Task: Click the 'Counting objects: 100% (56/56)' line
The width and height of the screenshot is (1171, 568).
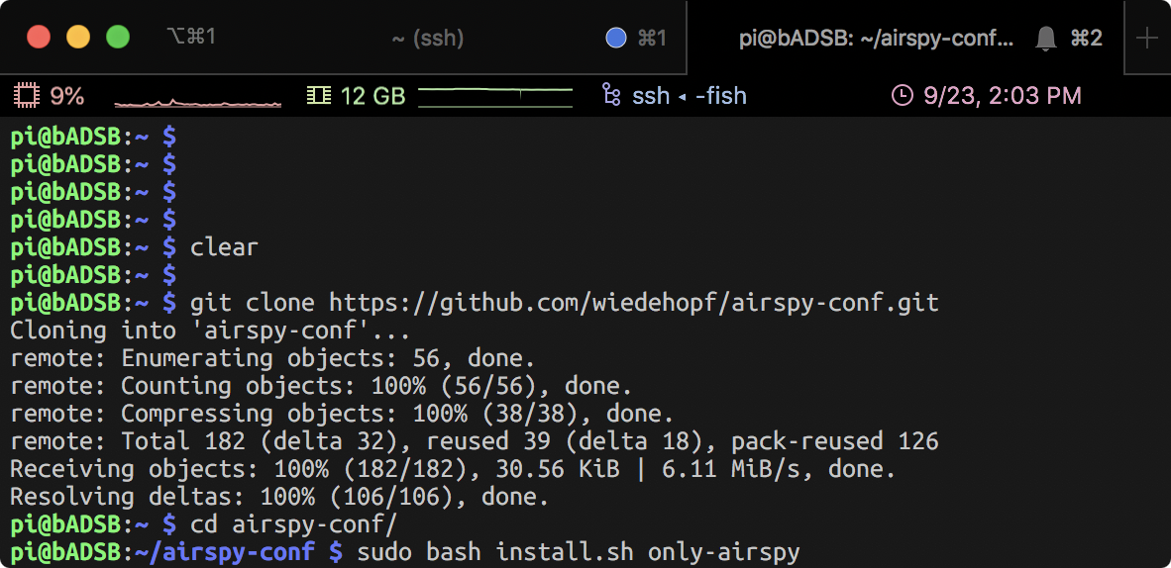Action: coord(321,386)
